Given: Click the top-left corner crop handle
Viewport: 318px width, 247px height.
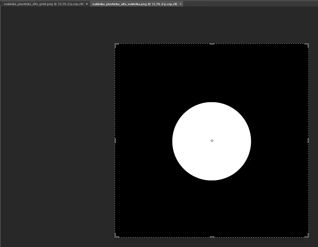Looking at the screenshot, I should 116,45.
